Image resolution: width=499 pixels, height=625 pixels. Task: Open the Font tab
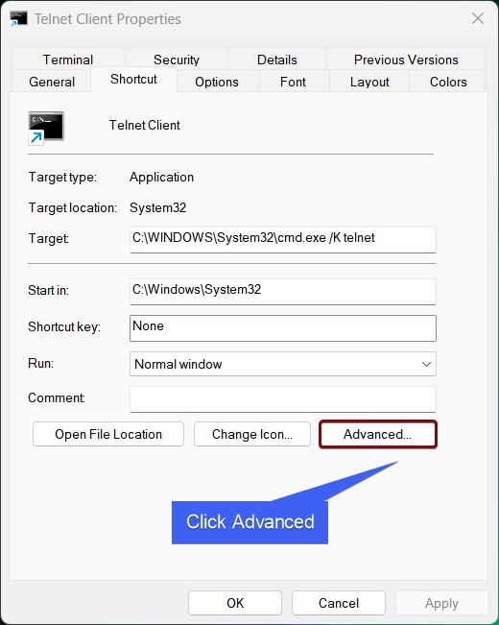tap(293, 82)
